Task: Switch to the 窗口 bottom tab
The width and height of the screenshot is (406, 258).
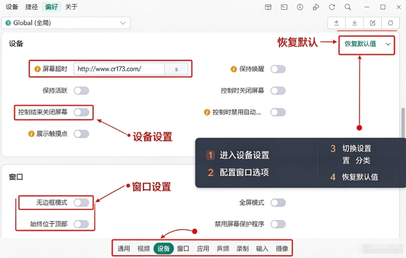Action: [x=183, y=249]
